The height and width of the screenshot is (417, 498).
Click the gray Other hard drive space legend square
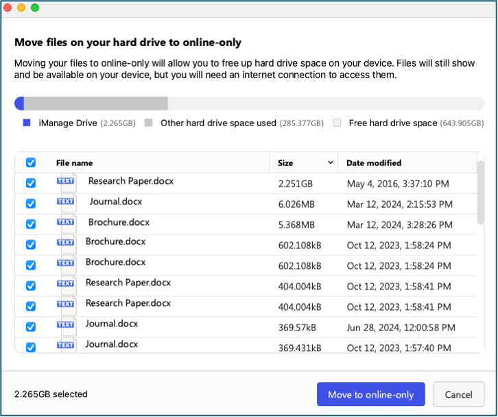(148, 123)
